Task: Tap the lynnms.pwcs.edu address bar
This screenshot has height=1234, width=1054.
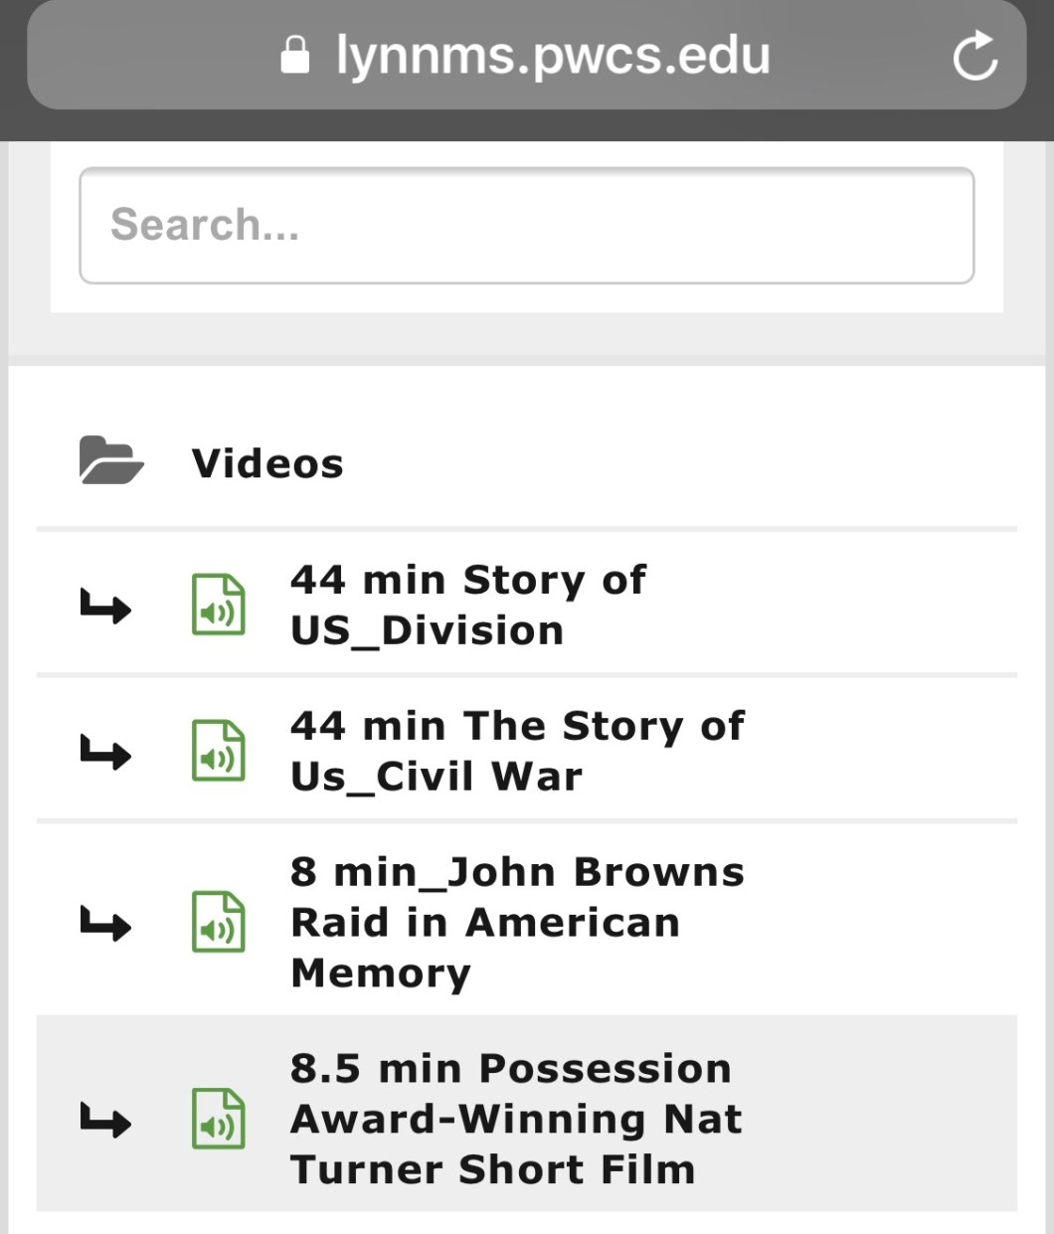Action: pos(552,56)
